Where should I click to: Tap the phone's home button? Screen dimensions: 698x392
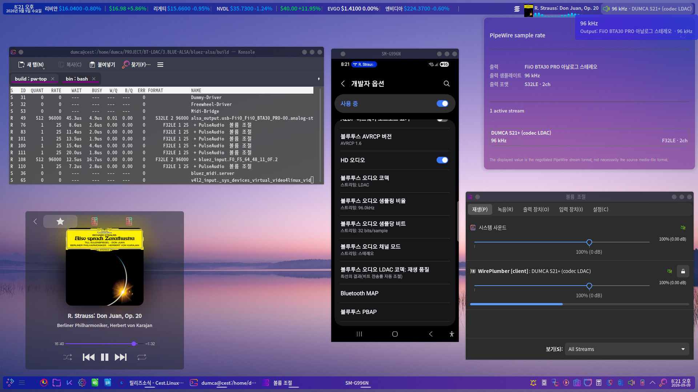pyautogui.click(x=395, y=334)
